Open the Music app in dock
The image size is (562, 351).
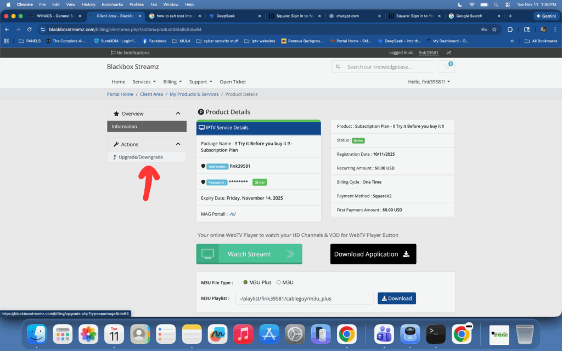pyautogui.click(x=243, y=333)
